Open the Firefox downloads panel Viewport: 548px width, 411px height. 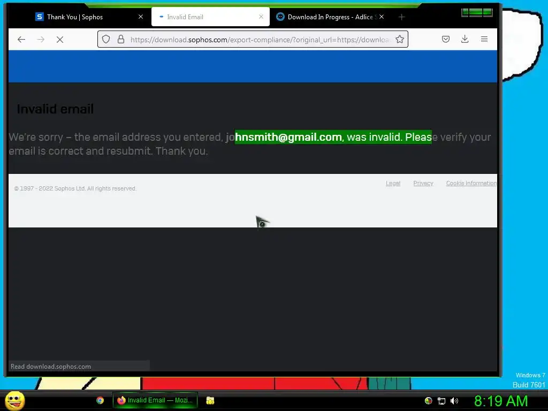pos(465,39)
